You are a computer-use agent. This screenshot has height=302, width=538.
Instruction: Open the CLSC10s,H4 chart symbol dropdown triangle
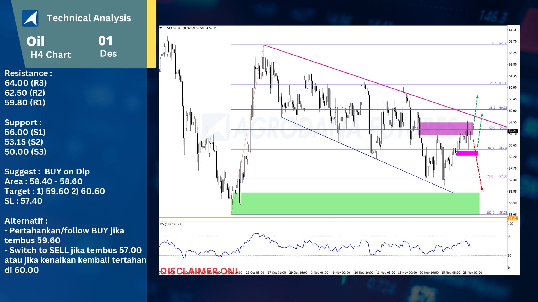coord(161,28)
